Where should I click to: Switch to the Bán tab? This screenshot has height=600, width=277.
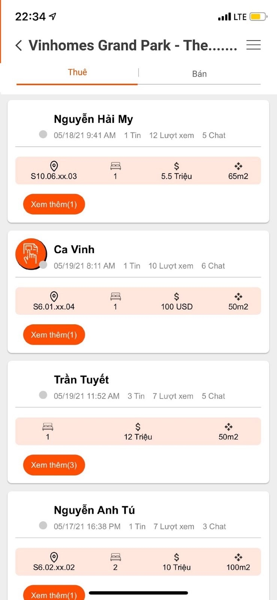[199, 74]
